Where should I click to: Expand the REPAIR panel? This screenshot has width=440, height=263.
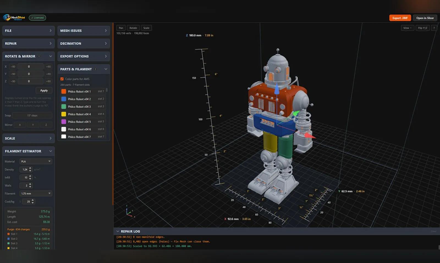click(28, 43)
